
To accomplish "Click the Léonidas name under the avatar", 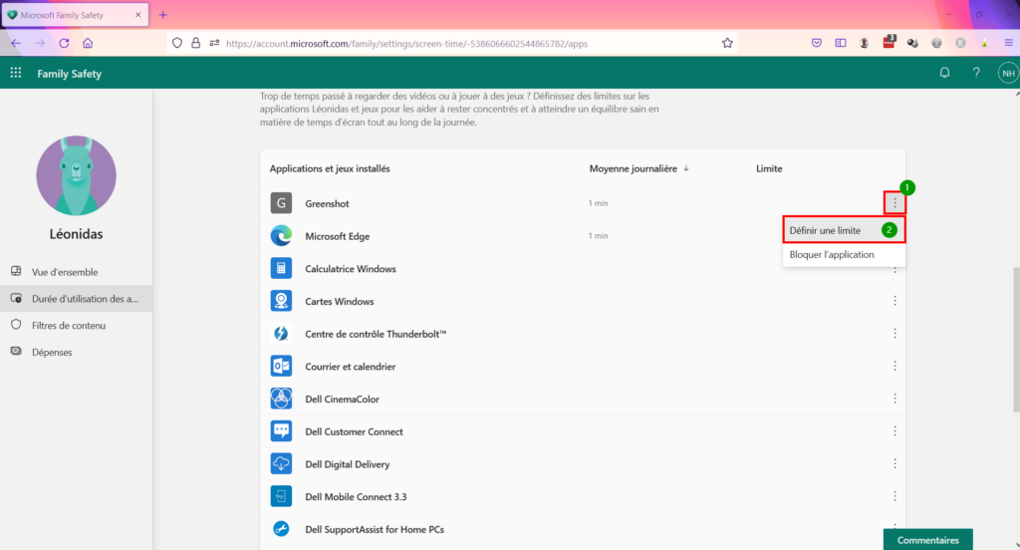I will point(76,234).
